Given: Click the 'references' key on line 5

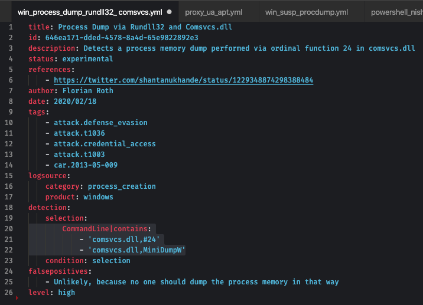Looking at the screenshot, I should coord(50,70).
